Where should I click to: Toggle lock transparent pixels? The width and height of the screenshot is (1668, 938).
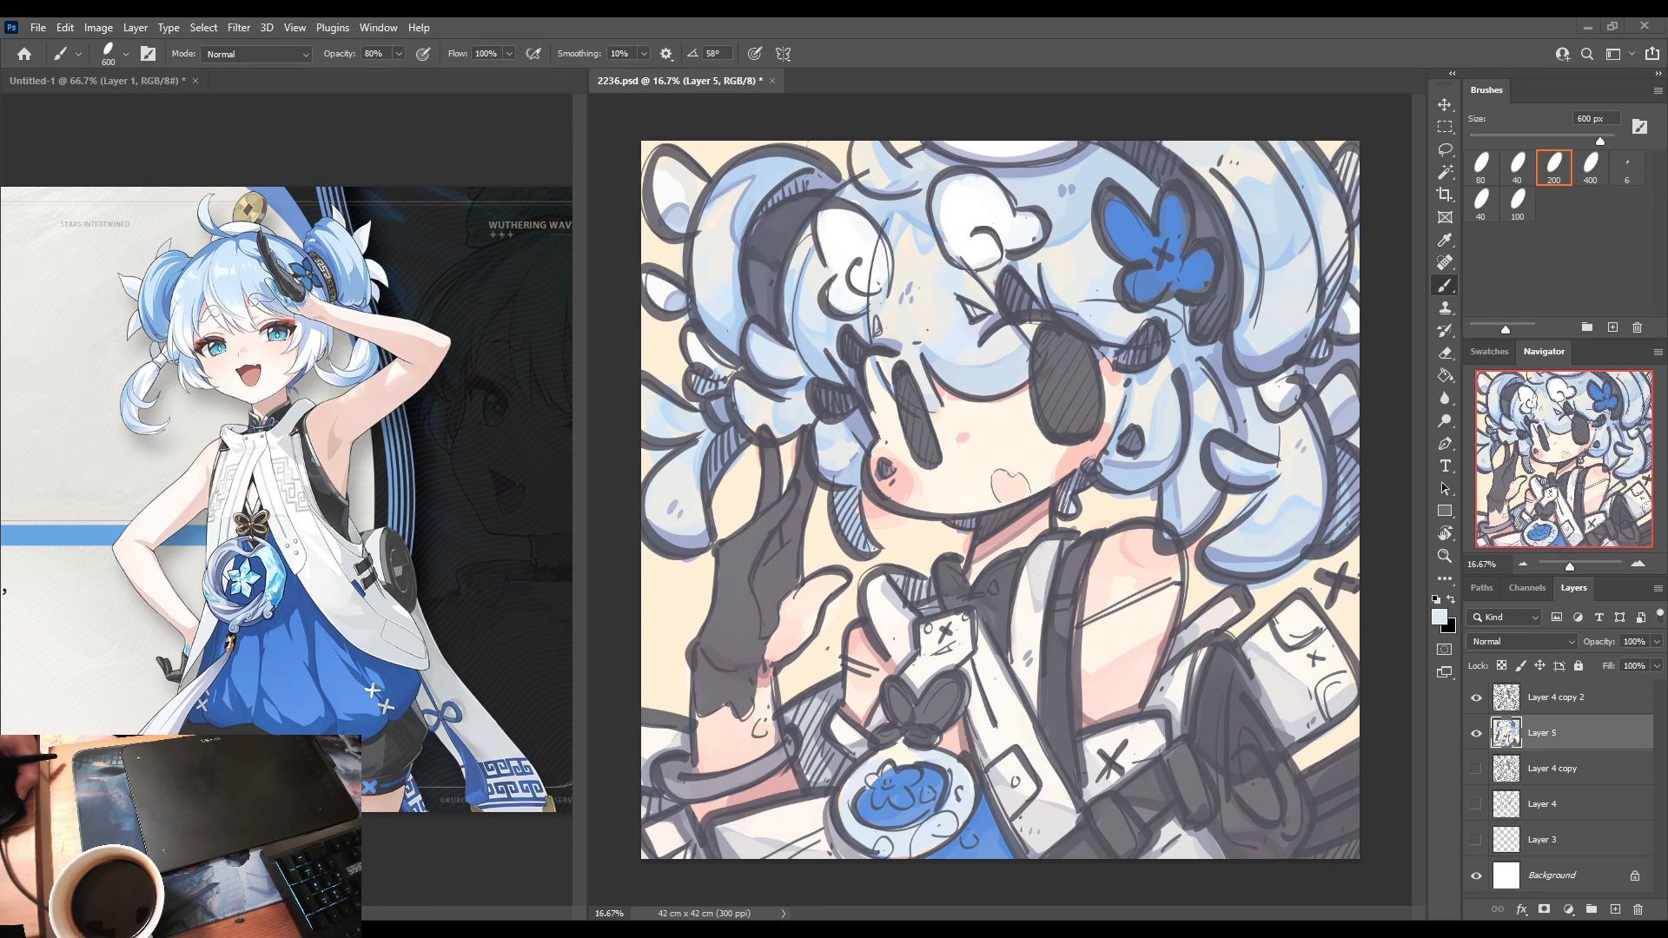point(1501,666)
